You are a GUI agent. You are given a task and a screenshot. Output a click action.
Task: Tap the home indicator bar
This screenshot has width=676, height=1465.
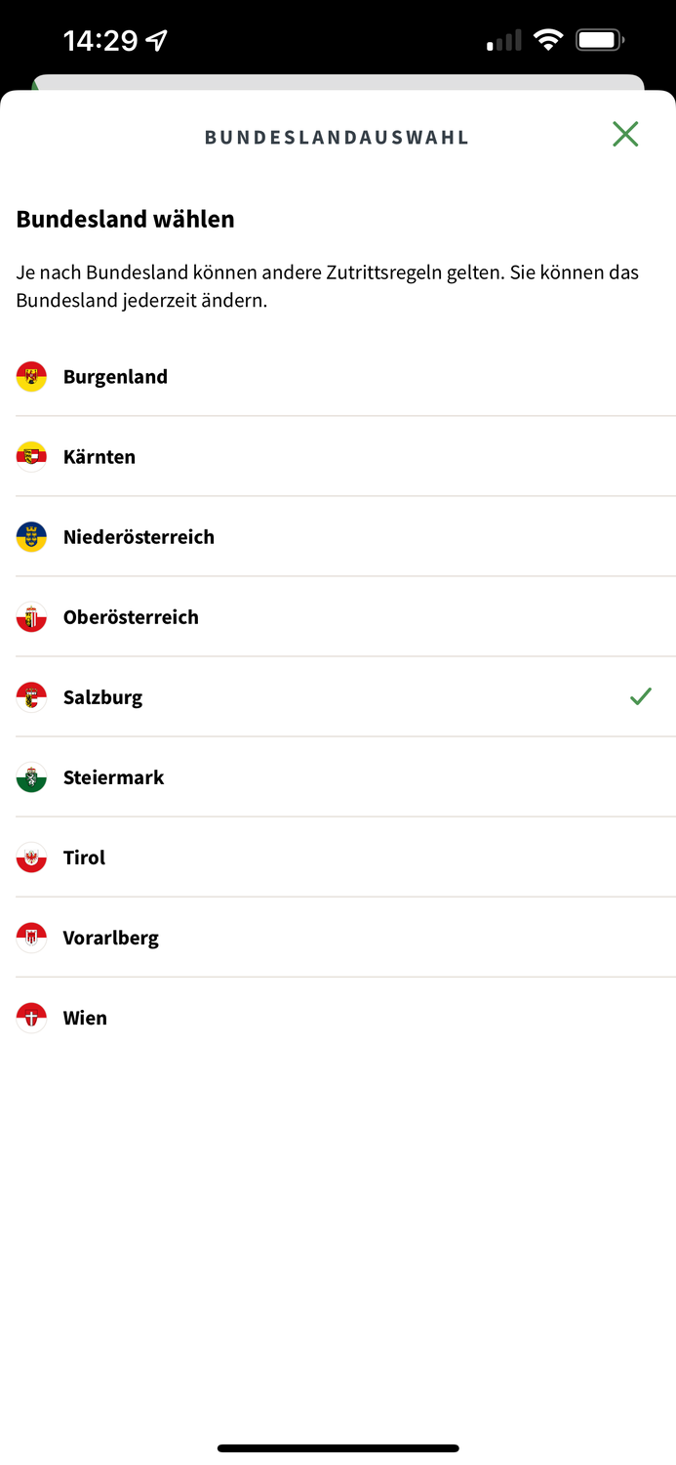coord(338,1448)
